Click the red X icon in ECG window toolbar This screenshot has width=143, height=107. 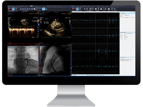(75, 9)
